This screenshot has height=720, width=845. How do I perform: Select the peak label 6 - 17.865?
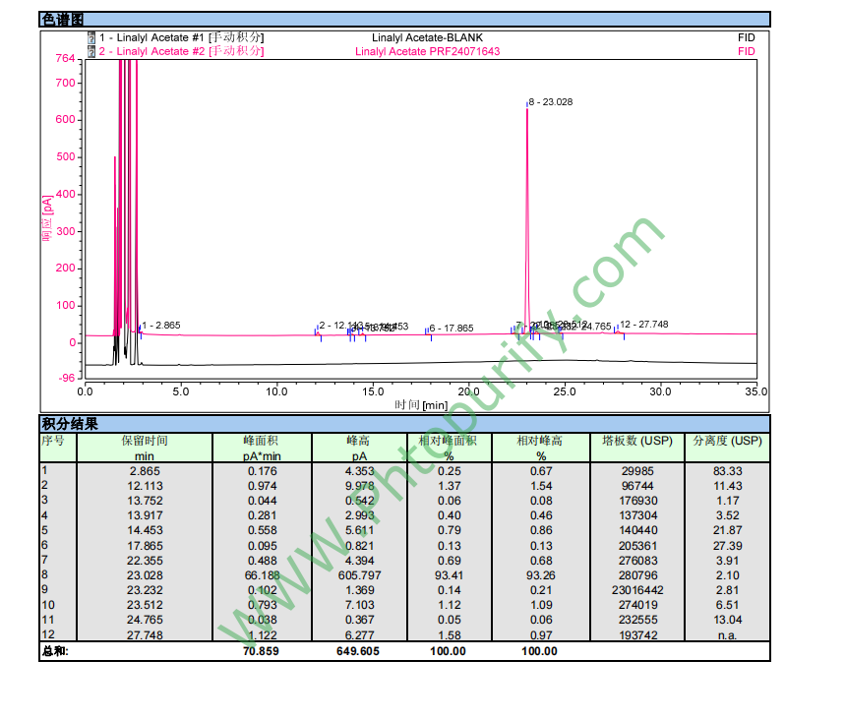(x=453, y=329)
